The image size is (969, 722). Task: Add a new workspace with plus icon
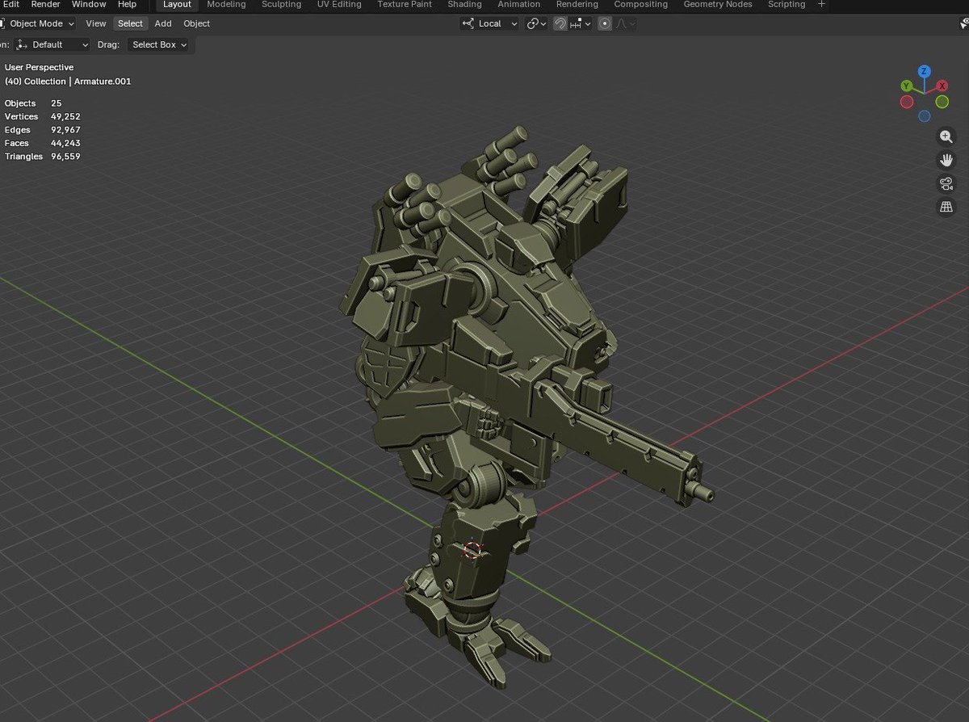(822, 5)
